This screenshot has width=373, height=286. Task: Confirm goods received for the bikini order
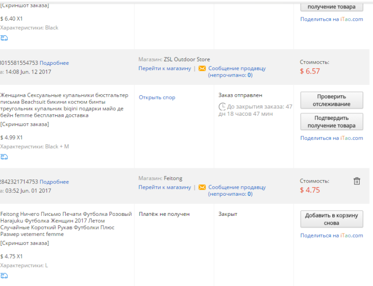tap(332, 122)
